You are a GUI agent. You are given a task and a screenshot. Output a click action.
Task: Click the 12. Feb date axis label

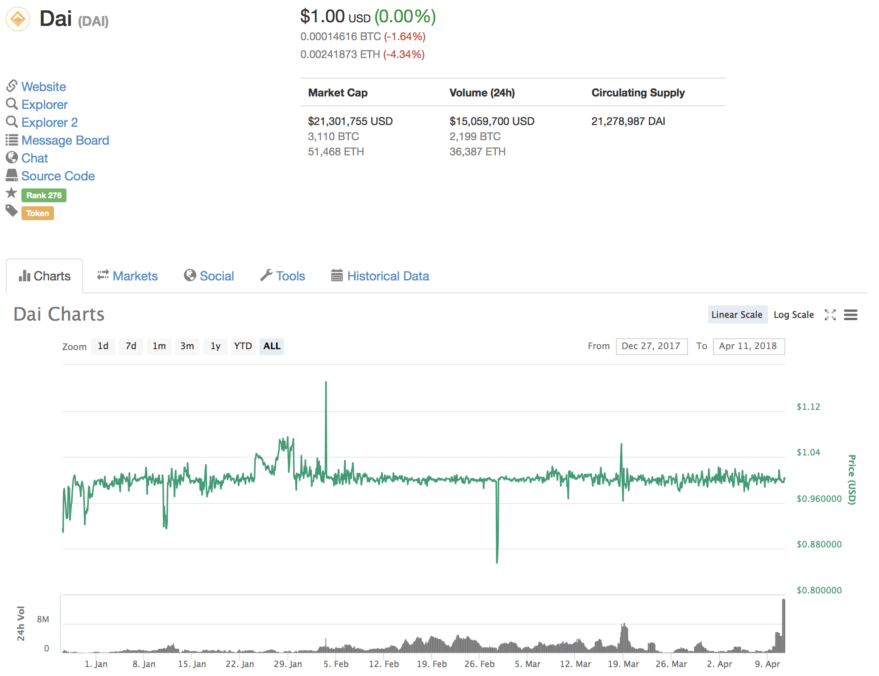[384, 664]
